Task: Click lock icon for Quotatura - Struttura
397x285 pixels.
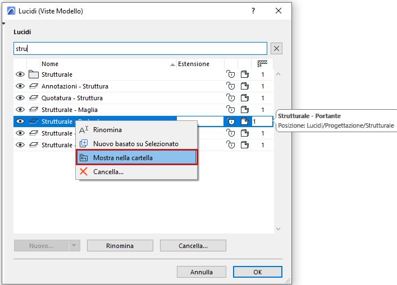Action: [x=230, y=98]
